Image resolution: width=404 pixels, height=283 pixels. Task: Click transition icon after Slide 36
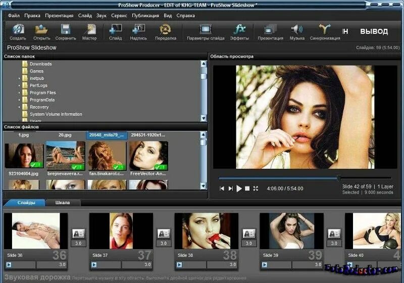78,234
